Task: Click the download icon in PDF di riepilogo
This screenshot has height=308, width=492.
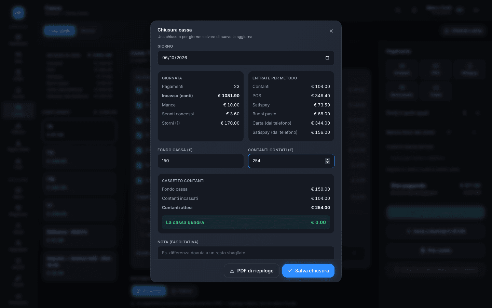Action: (x=232, y=271)
